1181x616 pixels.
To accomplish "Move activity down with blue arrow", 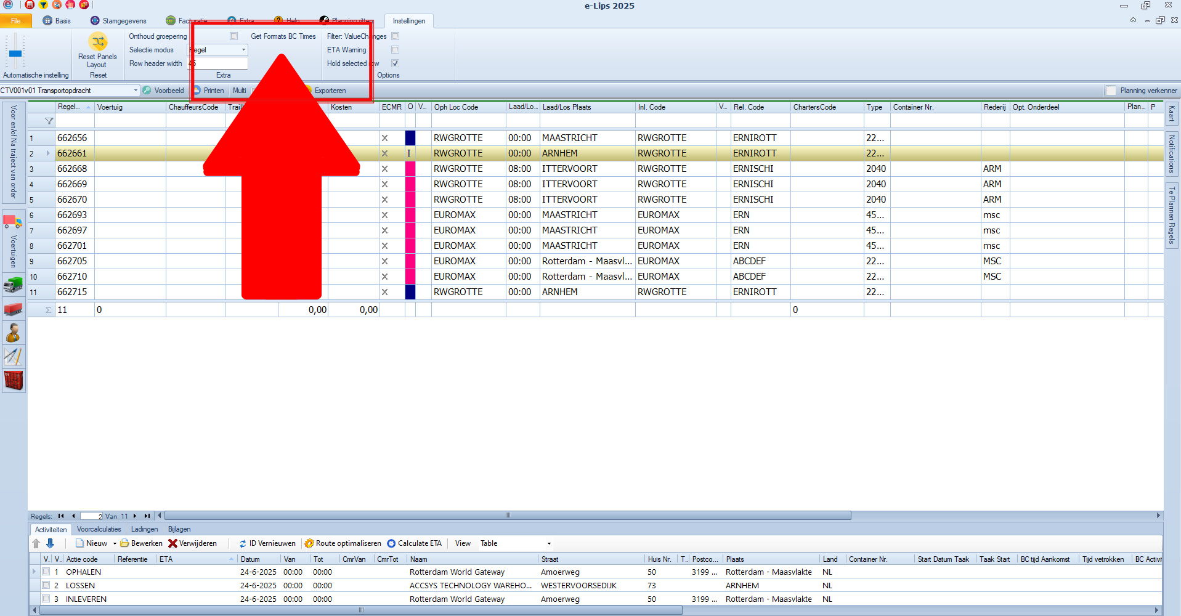I will coord(50,543).
